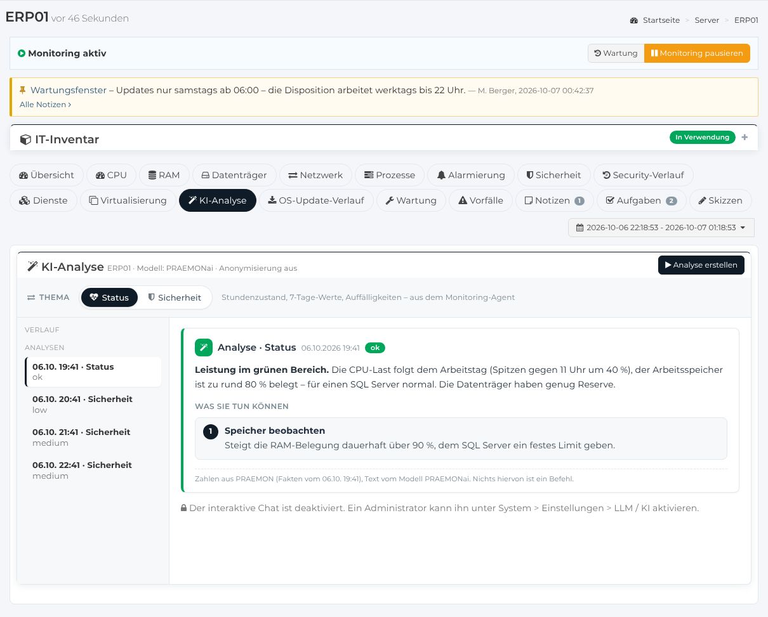Click the Wartung button in monitoring bar
Viewport: 768px width, 617px height.
[x=616, y=53]
